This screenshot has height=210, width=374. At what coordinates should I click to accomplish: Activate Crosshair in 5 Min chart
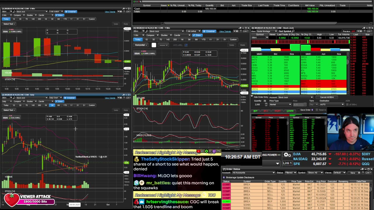tap(71, 12)
